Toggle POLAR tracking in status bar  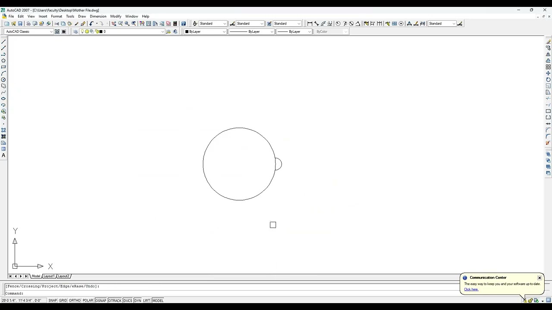88,301
